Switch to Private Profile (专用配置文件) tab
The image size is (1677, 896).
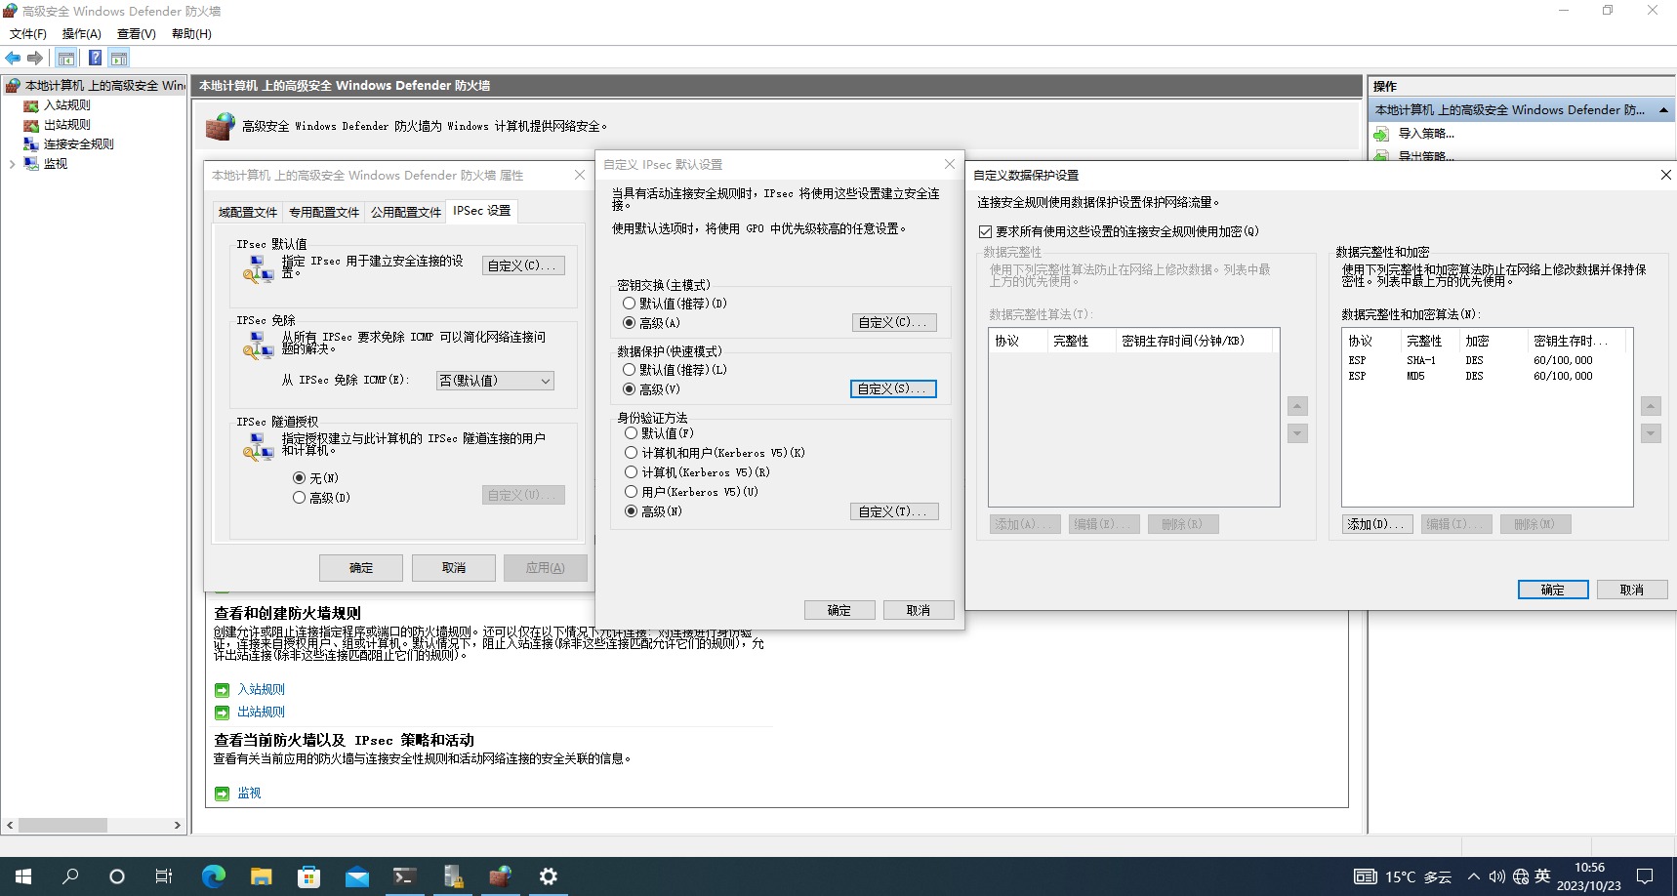[323, 212]
